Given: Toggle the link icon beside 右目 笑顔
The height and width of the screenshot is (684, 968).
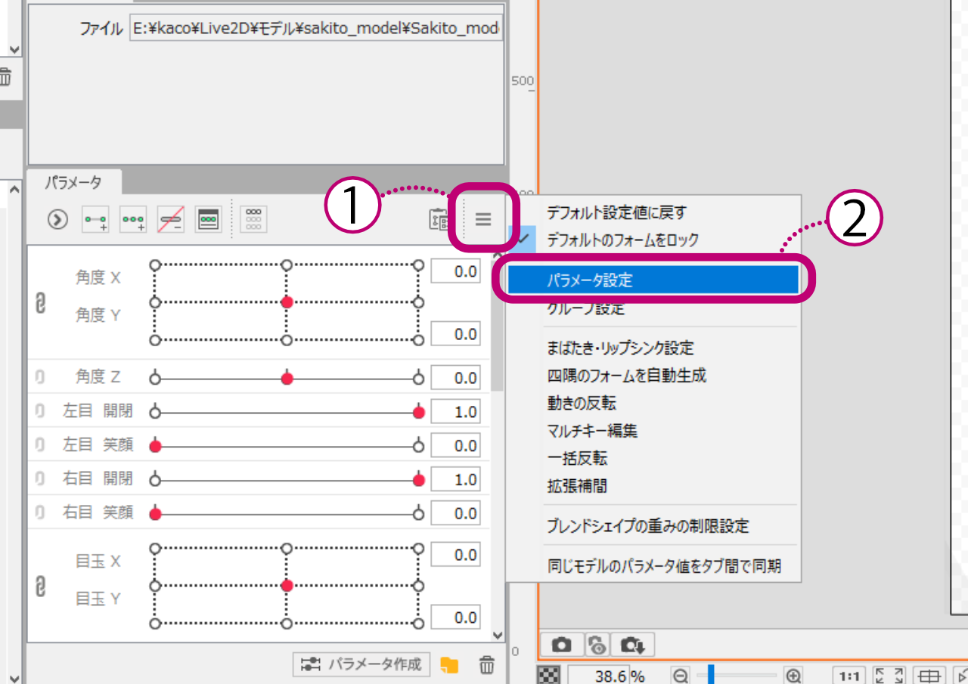Looking at the screenshot, I should coord(41,512).
